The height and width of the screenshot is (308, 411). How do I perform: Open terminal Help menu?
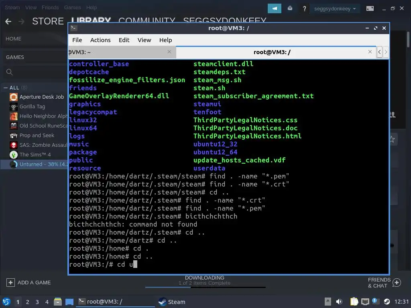click(x=166, y=40)
